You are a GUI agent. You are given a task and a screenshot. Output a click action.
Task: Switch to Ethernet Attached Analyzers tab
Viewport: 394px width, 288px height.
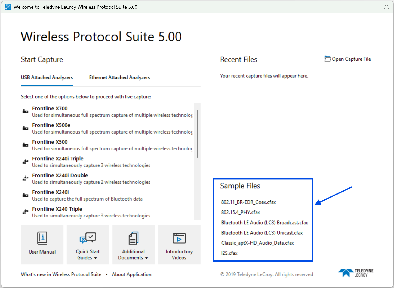tap(119, 78)
